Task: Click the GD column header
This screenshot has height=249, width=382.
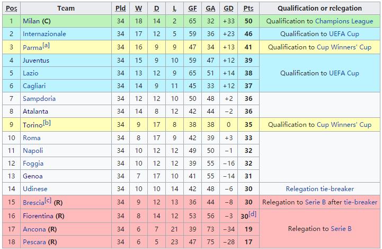Action: (229, 8)
